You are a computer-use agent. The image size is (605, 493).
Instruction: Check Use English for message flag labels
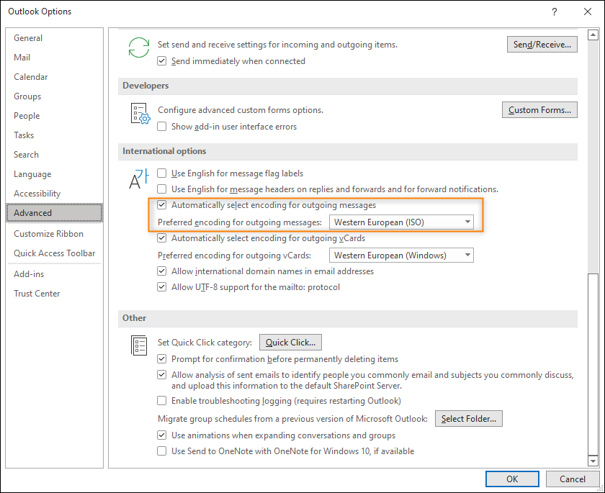tap(161, 173)
